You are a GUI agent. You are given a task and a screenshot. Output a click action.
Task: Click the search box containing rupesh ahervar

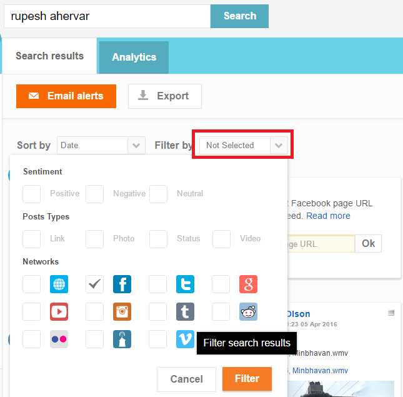pyautogui.click(x=107, y=16)
